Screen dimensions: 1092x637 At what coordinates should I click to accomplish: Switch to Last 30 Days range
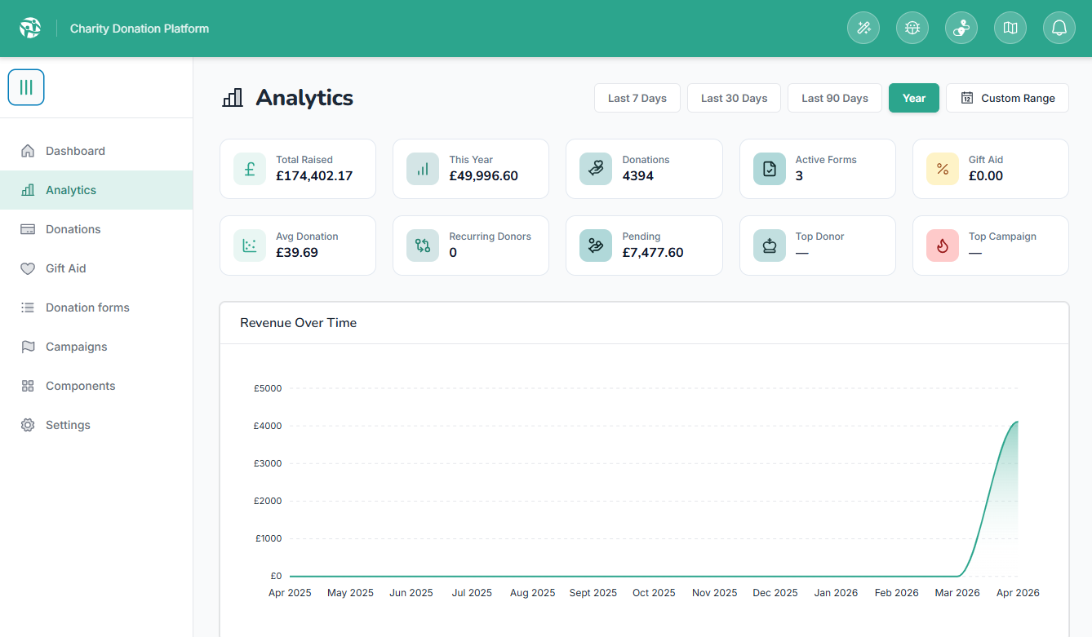pyautogui.click(x=734, y=98)
